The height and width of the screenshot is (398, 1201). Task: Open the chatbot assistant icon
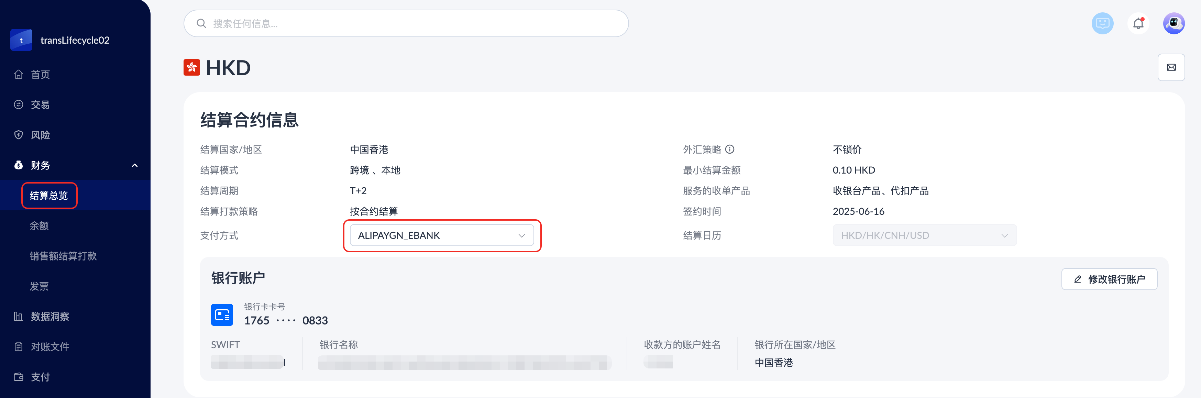1102,23
